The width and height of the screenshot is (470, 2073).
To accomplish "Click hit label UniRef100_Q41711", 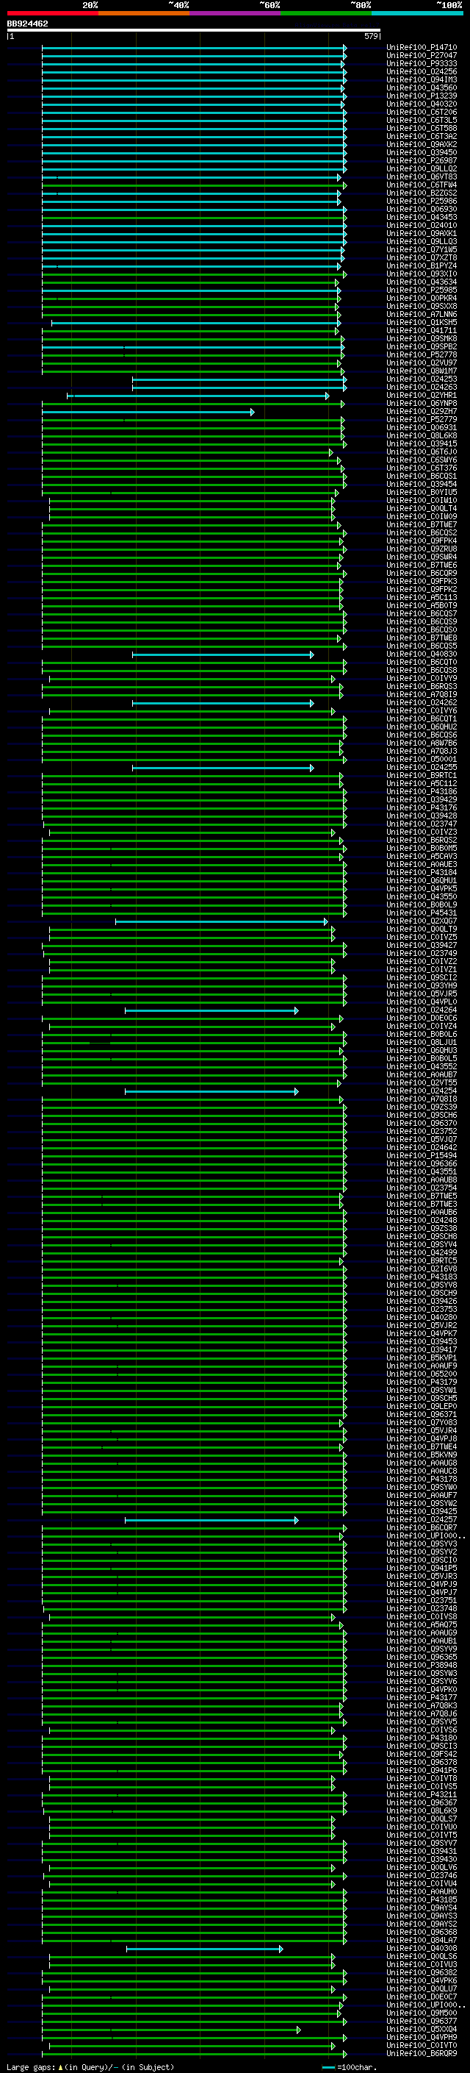I will coord(421,331).
